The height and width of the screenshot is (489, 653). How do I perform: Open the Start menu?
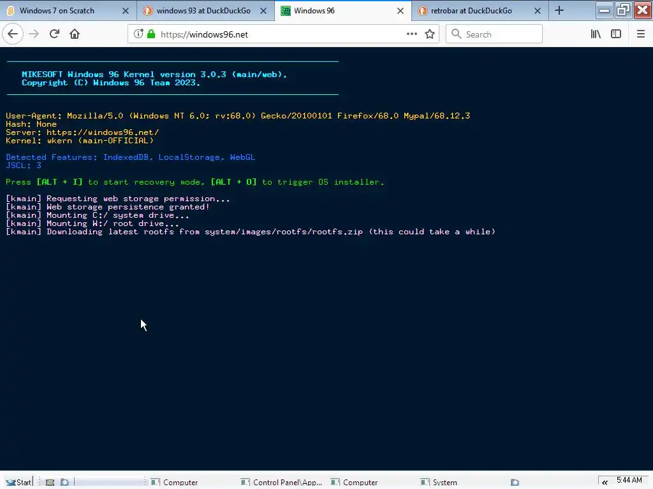point(18,482)
